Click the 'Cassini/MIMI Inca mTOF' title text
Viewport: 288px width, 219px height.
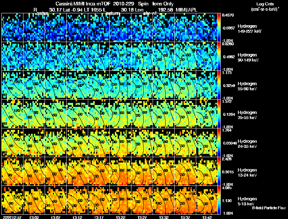tap(83, 4)
